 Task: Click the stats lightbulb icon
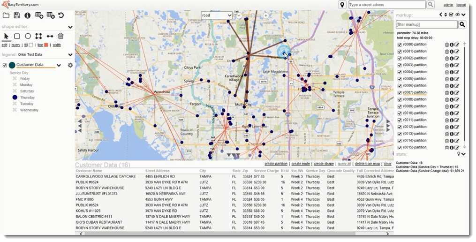(459, 154)
